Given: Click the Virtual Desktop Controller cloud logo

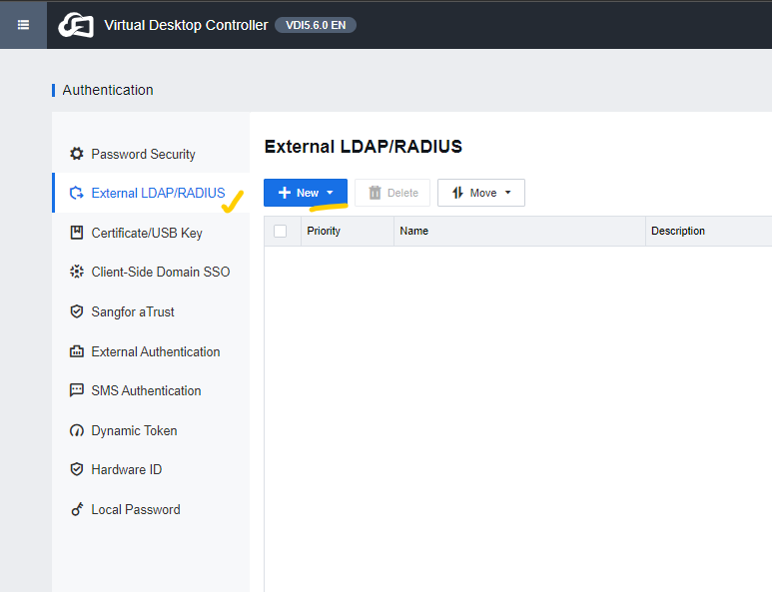Looking at the screenshot, I should [76, 25].
